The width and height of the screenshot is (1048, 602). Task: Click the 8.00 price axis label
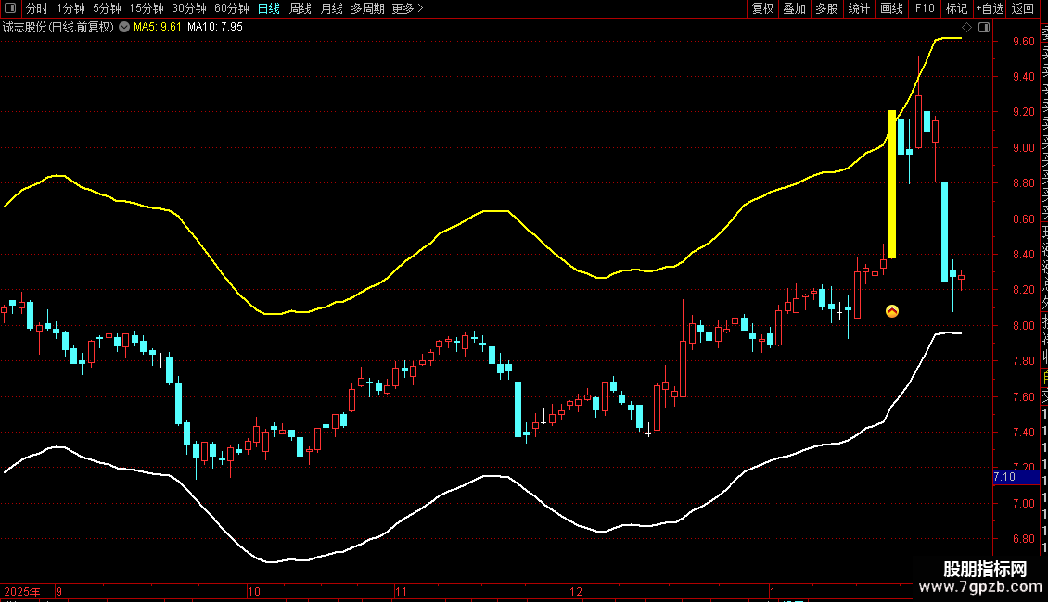tap(1023, 326)
